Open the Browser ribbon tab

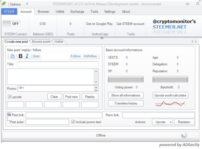(44, 12)
